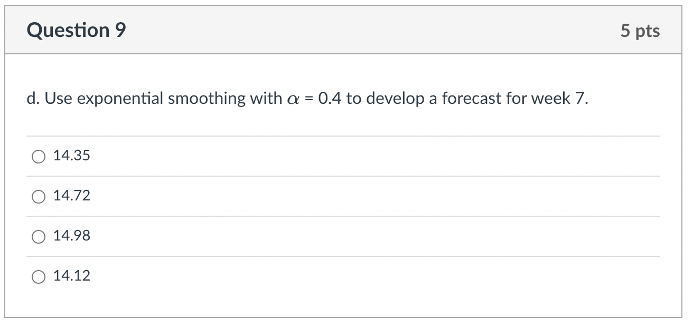
Task: Click the 14.98 answer label
Action: [71, 236]
